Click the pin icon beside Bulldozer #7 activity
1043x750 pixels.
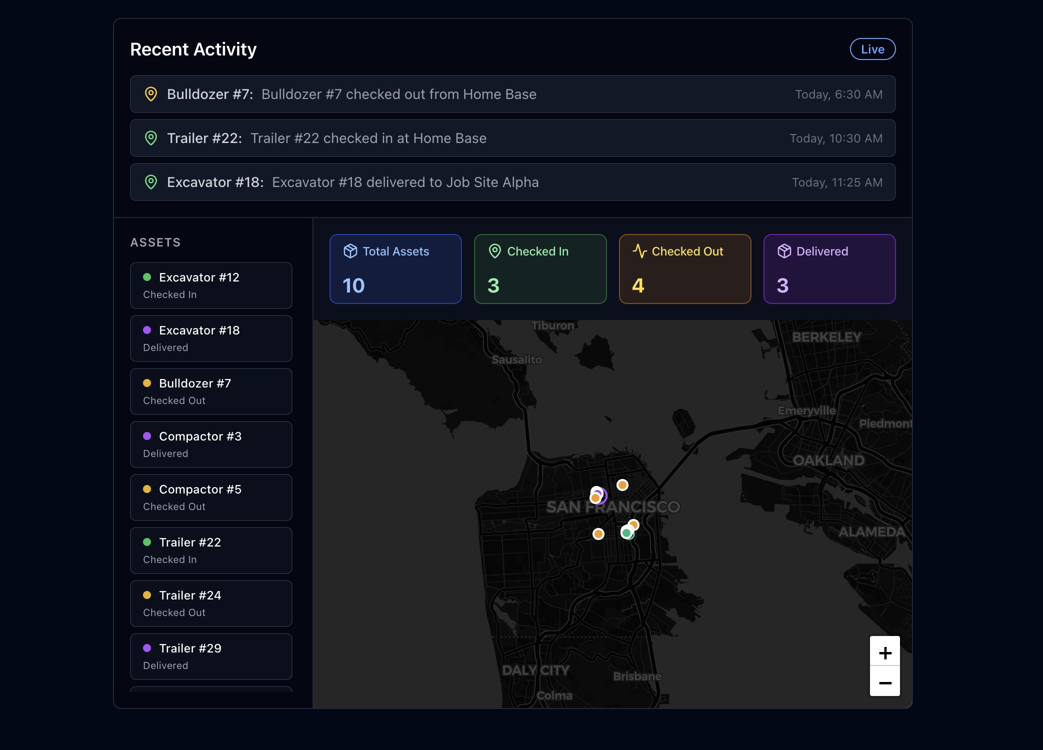(x=151, y=93)
